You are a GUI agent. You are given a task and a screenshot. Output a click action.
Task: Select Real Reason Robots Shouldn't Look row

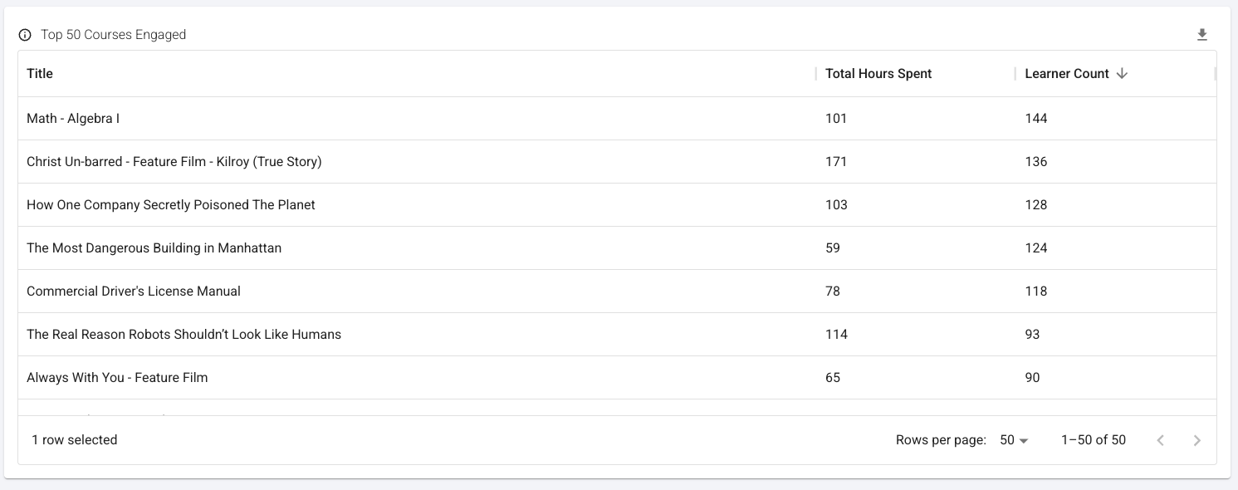[x=183, y=335]
